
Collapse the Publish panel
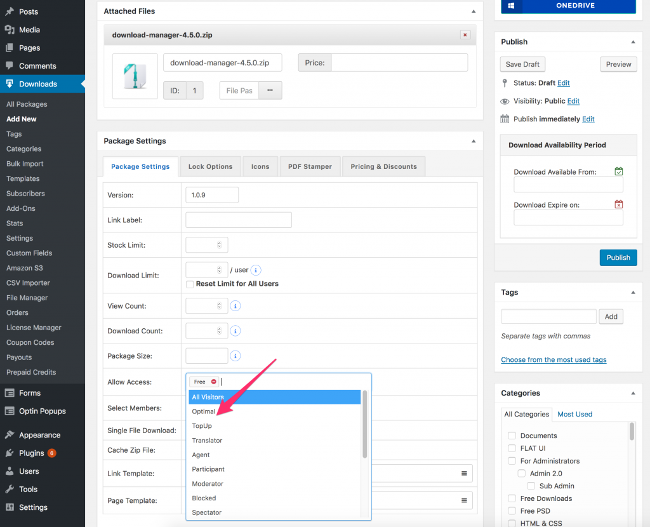[633, 41]
